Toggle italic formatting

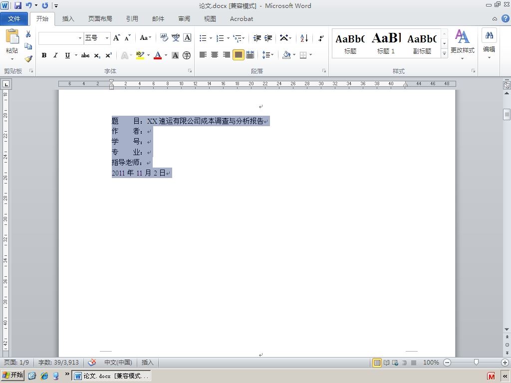[56, 55]
